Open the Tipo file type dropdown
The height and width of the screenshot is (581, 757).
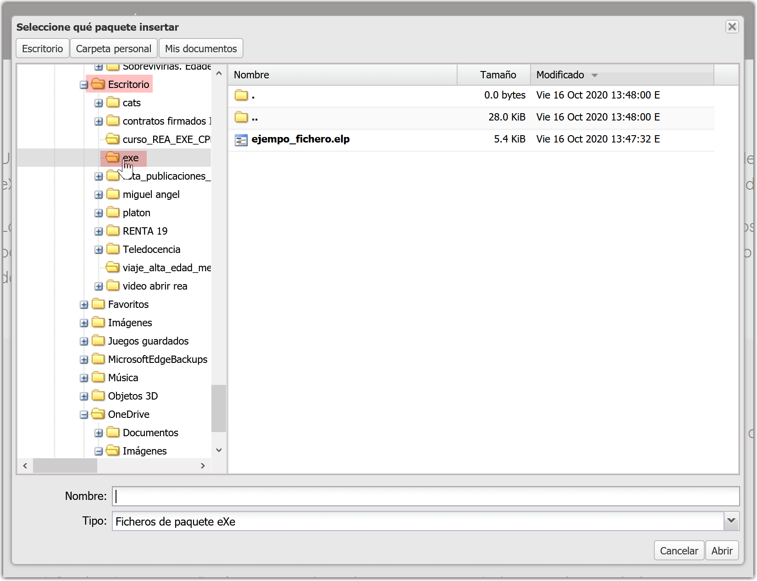(731, 521)
